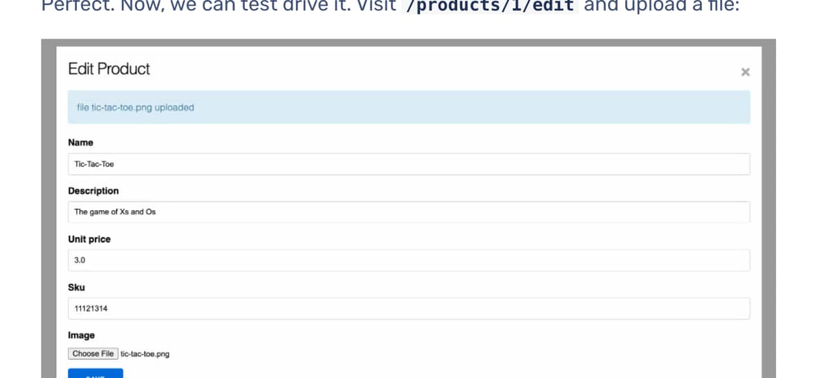Click the Choose File button

93,354
